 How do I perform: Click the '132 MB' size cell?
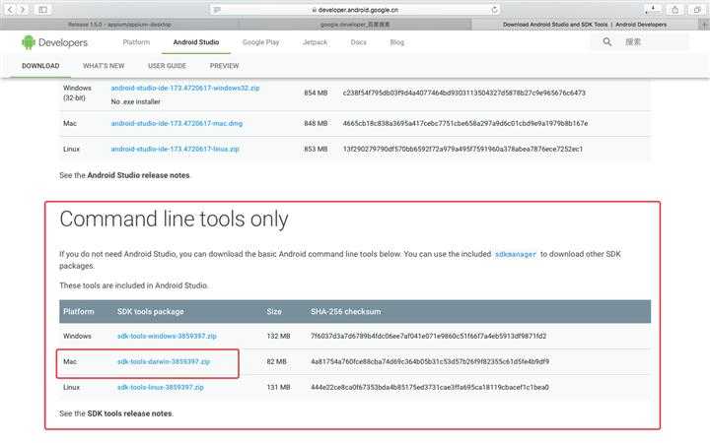(278, 336)
